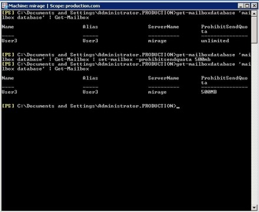Click the first '[PS]' prompt at the top
259x212 pixels.
pyautogui.click(x=8, y=13)
